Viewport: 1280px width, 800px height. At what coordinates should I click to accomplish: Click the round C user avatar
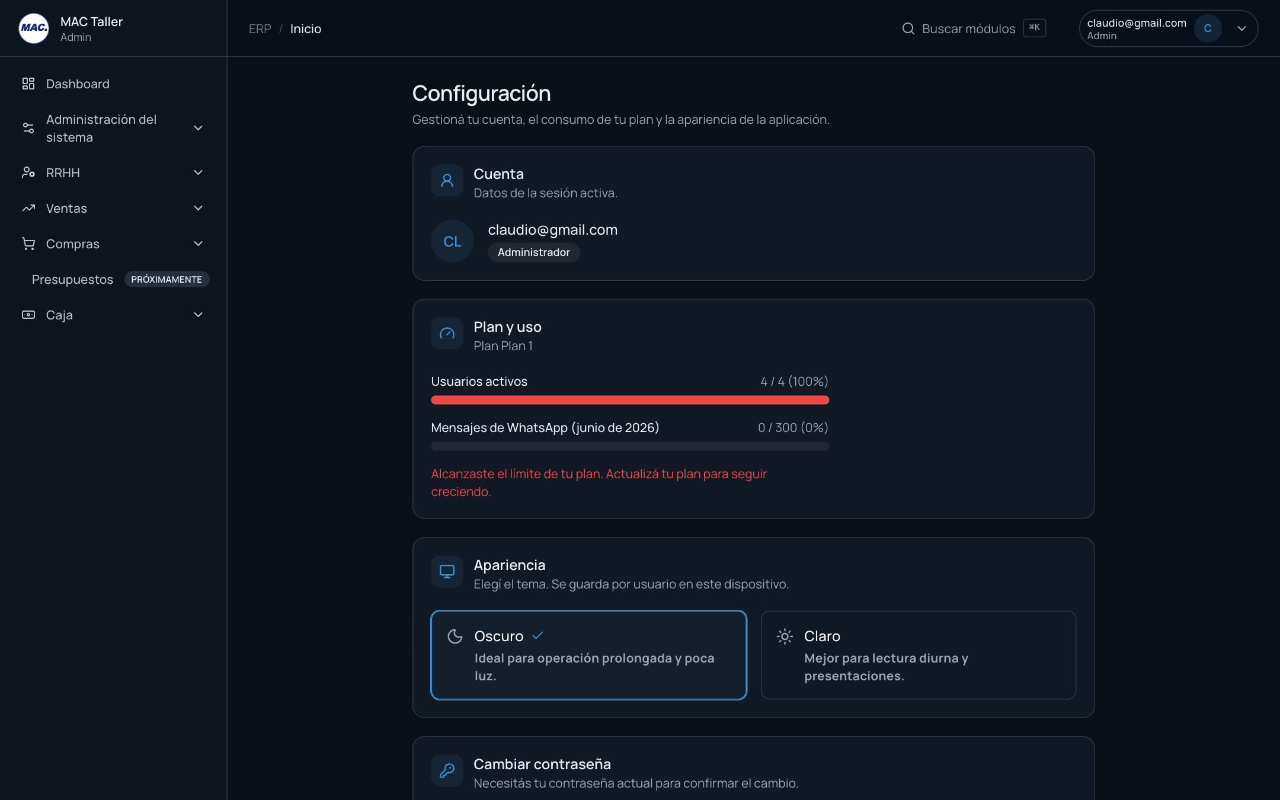pos(1208,28)
